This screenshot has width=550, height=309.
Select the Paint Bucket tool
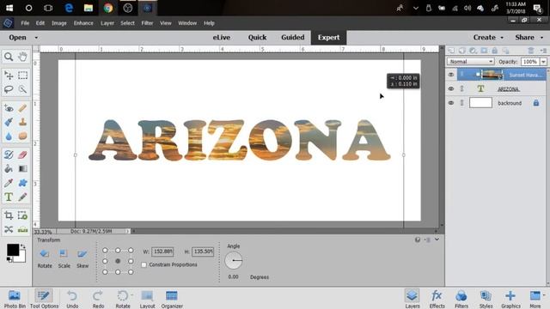click(9, 169)
